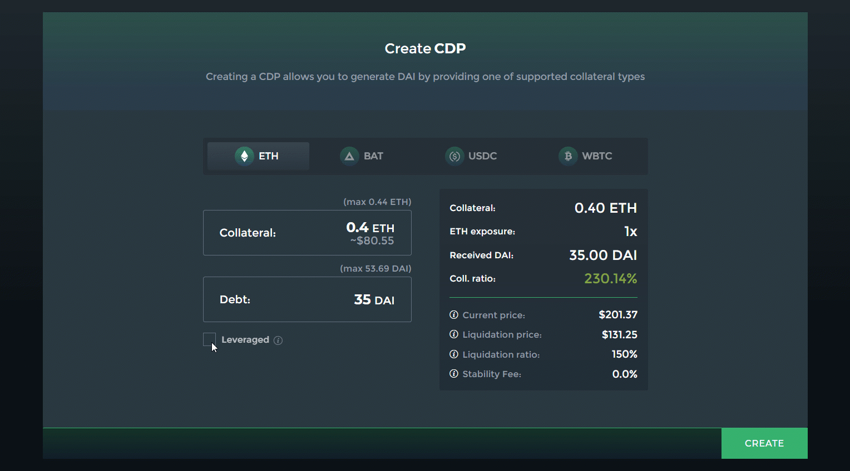Switch to the BAT collateral tab label

tap(373, 156)
